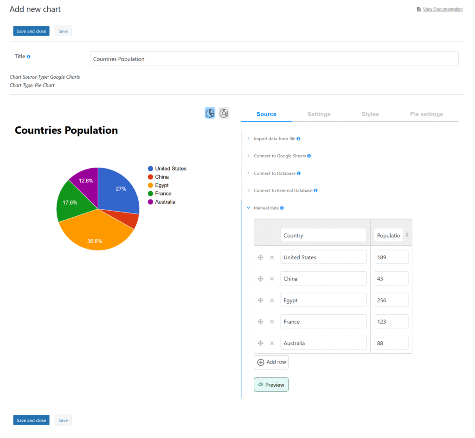Click the Save and close button
Image resolution: width=475 pixels, height=438 pixels.
click(31, 31)
